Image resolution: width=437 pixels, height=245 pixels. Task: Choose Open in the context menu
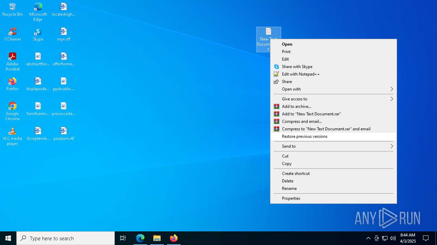click(x=334, y=44)
